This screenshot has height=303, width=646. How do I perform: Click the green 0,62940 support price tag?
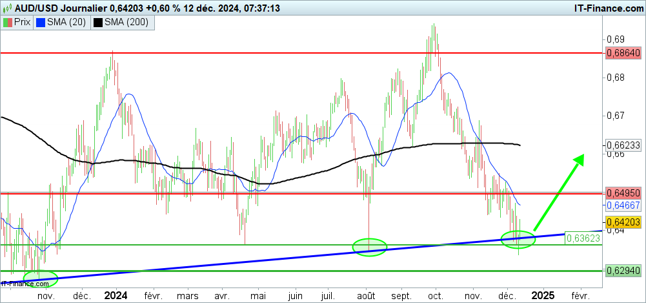click(x=623, y=271)
